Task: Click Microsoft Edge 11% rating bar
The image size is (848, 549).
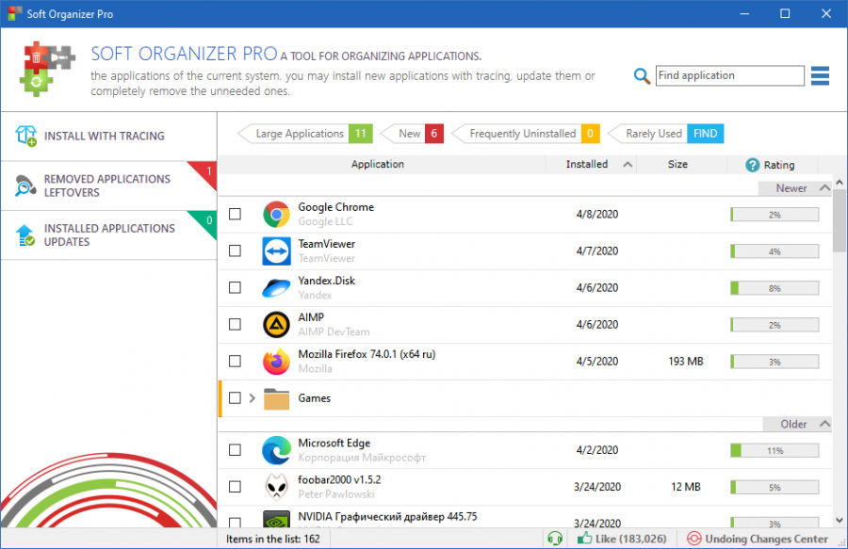Action: click(775, 450)
